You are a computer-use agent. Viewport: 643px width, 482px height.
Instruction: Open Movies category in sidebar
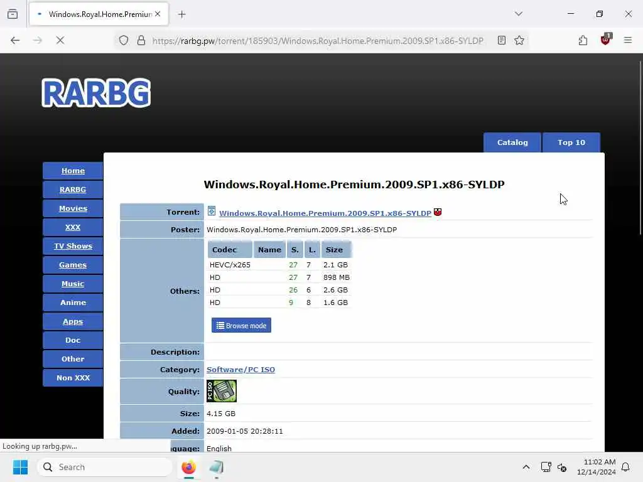pos(73,208)
